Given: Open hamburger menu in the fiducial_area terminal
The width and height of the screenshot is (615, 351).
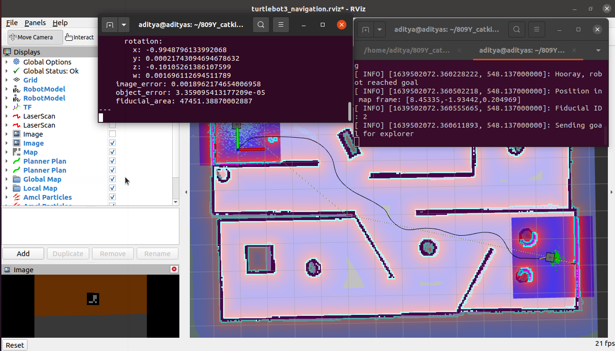Looking at the screenshot, I should (281, 25).
